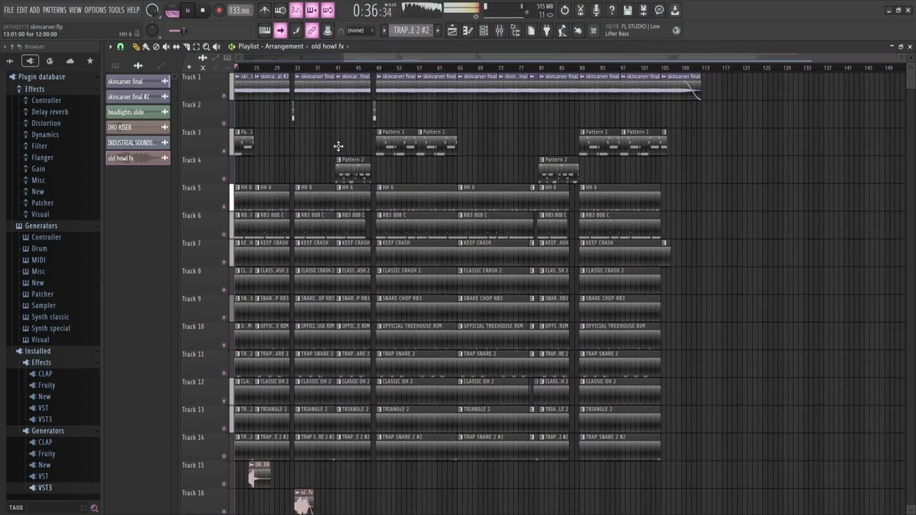Screen dimensions: 916x515
Task: Toggle countdown before recording button
Action: click(296, 10)
